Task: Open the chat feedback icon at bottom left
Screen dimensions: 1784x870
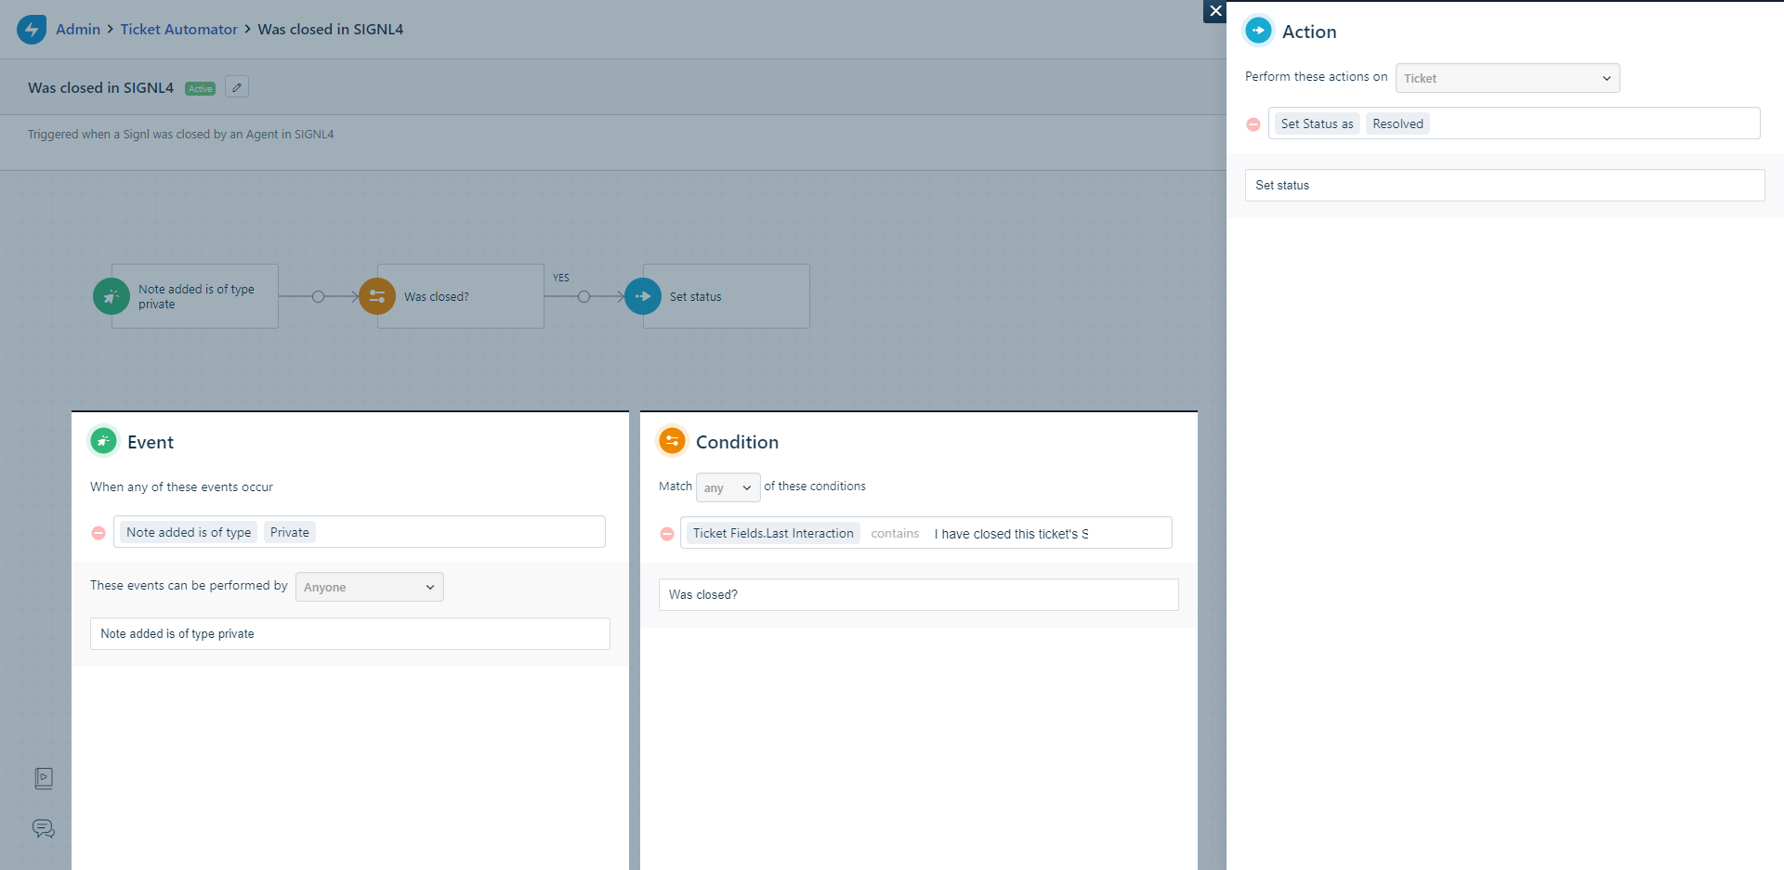Action: [44, 828]
